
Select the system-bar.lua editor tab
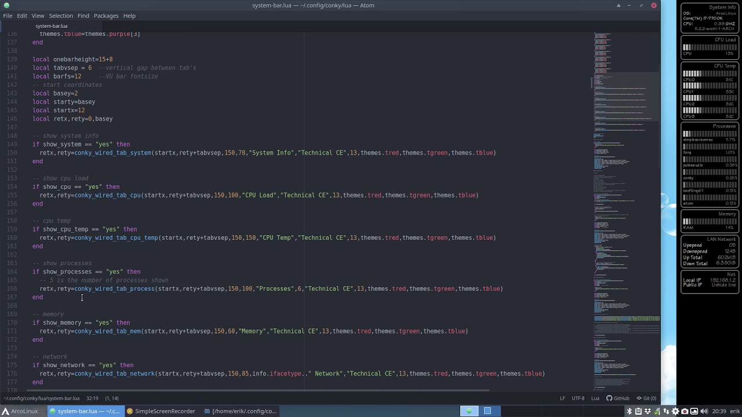click(51, 26)
